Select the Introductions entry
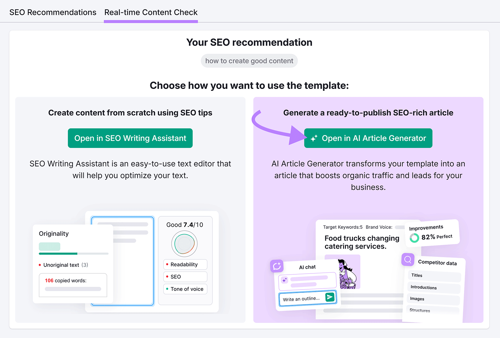Viewport: 500px width, 338px height. pos(433,287)
